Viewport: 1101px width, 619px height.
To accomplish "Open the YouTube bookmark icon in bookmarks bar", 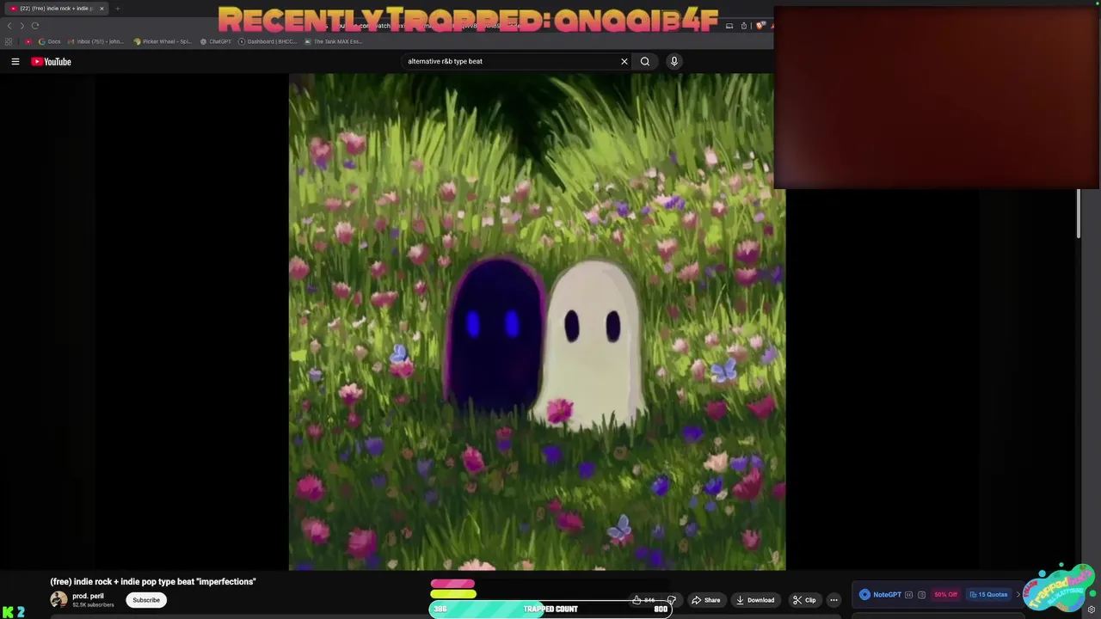I will 28,41.
